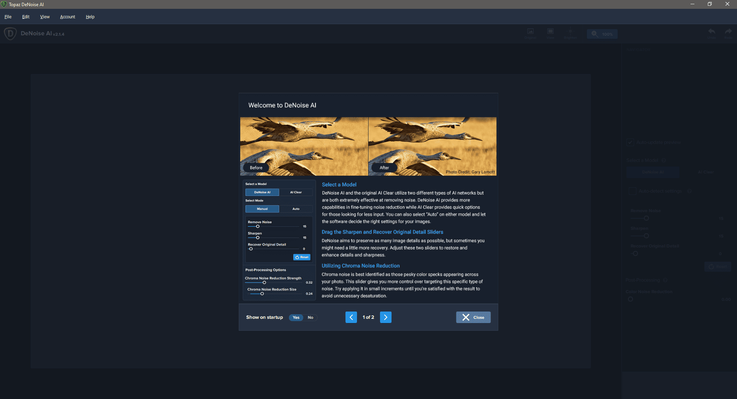This screenshot has height=399, width=737.
Task: Open the View menu
Action: coord(45,17)
